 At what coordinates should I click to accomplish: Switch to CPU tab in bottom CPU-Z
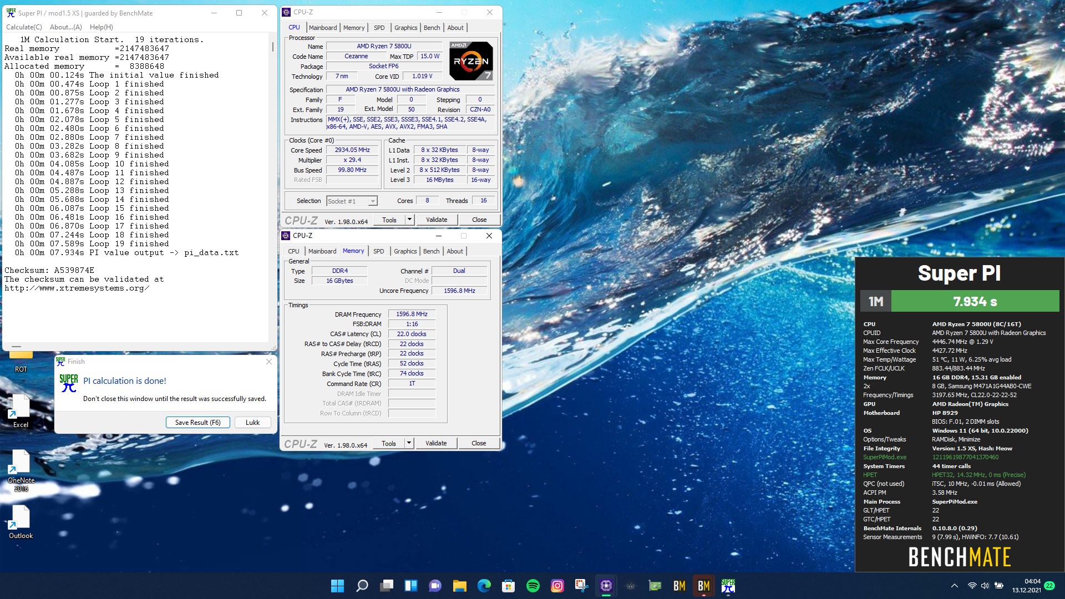[293, 251]
